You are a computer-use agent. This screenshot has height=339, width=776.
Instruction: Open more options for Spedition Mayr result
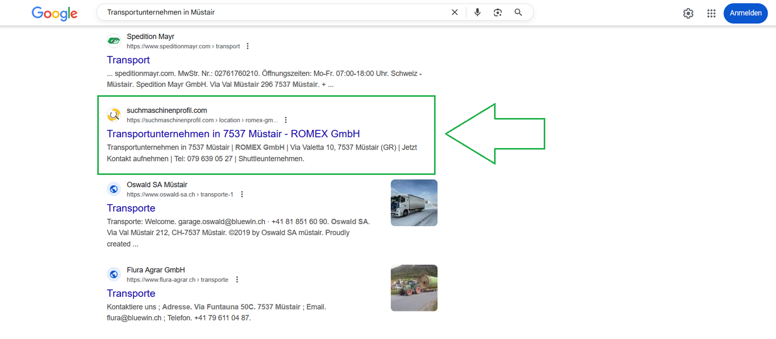[247, 46]
